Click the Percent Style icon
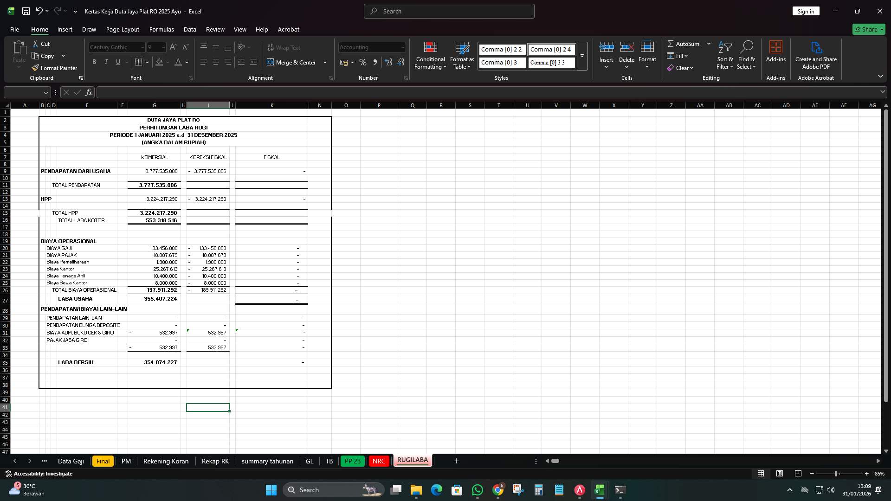Image resolution: width=891 pixels, height=501 pixels. pyautogui.click(x=363, y=62)
